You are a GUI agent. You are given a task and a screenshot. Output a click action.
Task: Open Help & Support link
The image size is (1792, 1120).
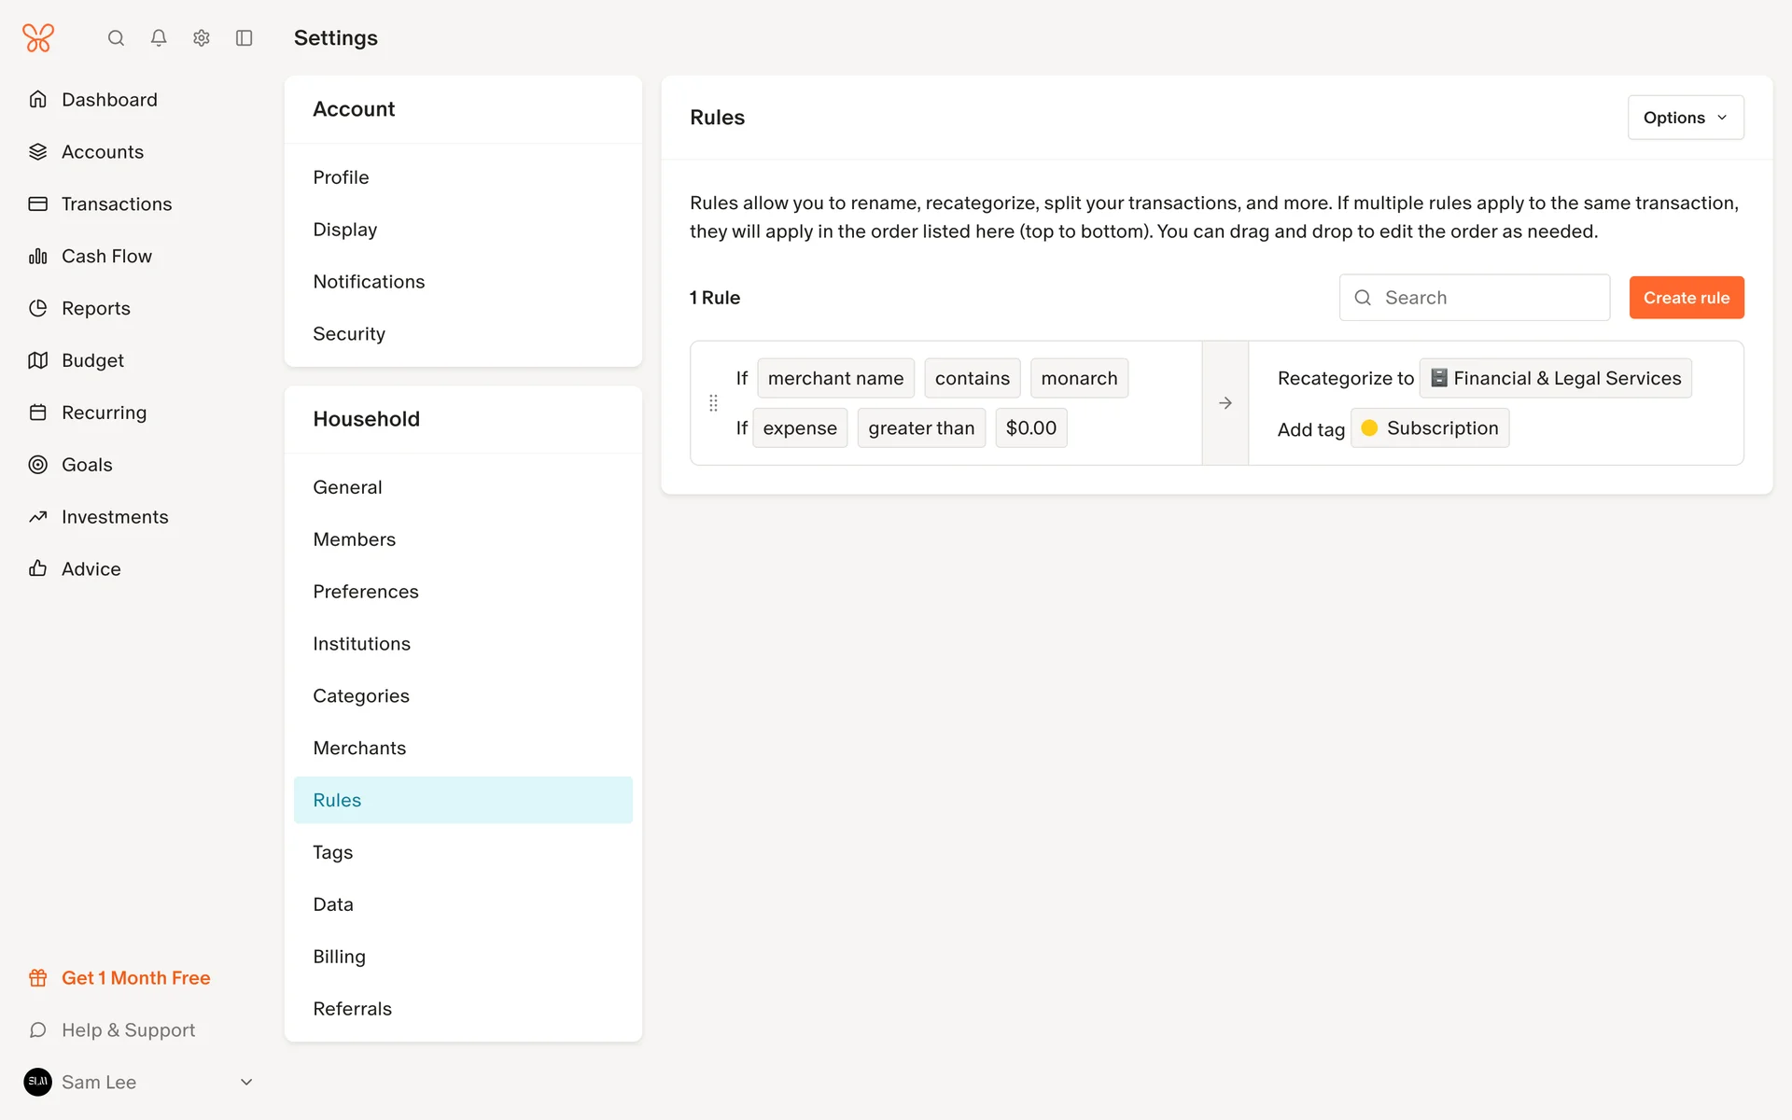128,1030
